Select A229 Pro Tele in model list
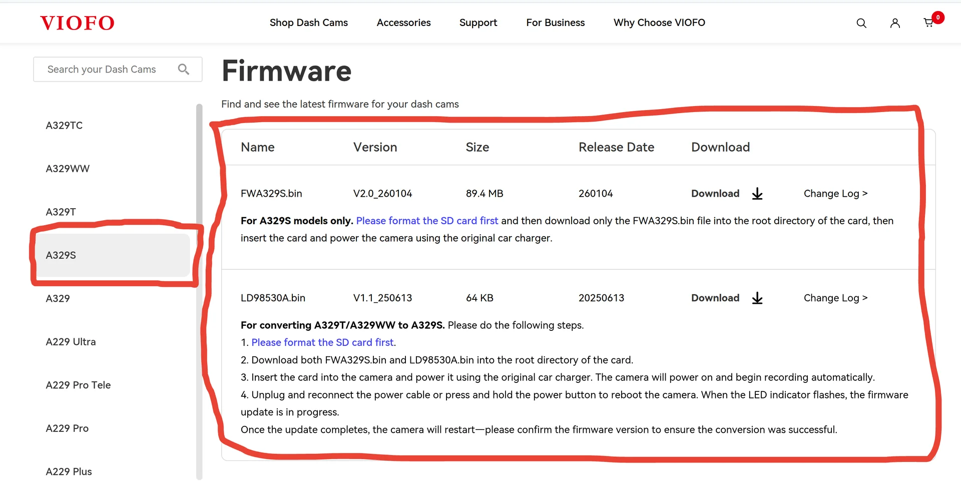 pos(78,385)
